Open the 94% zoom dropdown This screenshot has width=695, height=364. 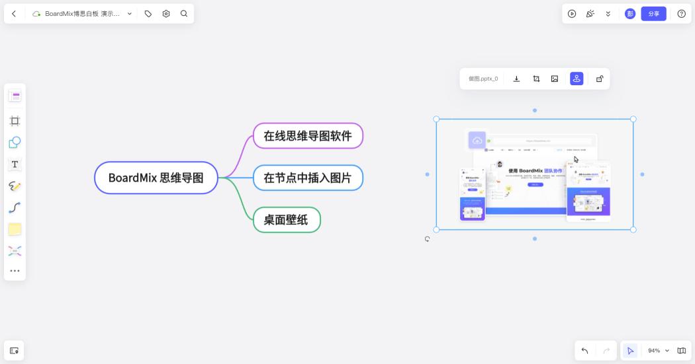pos(658,351)
